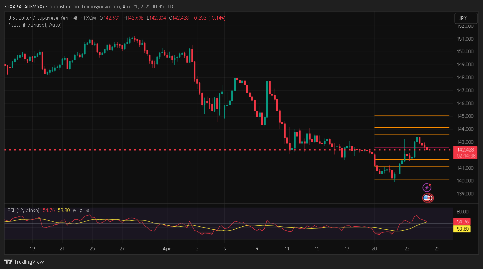Click the 139.000 level on price scale

464,194
